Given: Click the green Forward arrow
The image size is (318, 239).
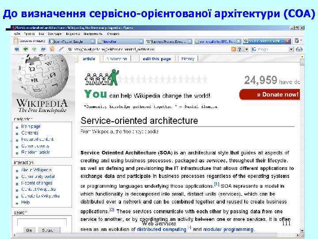Looking at the screenshot, I should click(34, 49).
